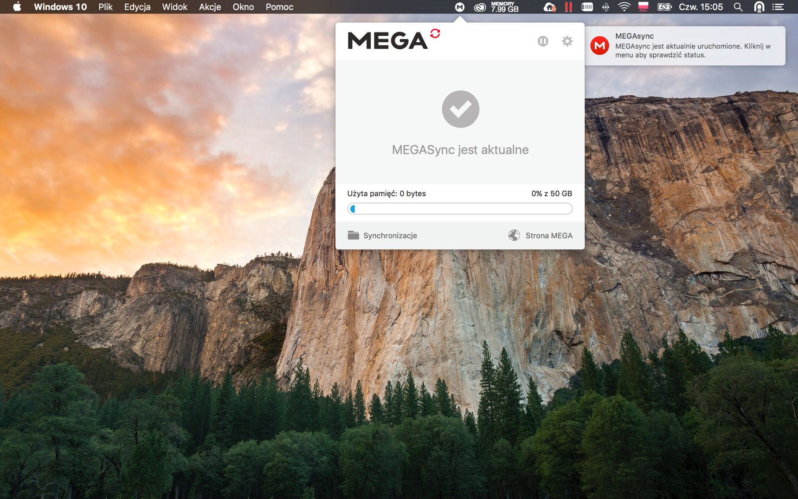Screen dimensions: 798x499
Task: Click the red sync arrows beside MEGA logo
Action: click(435, 33)
